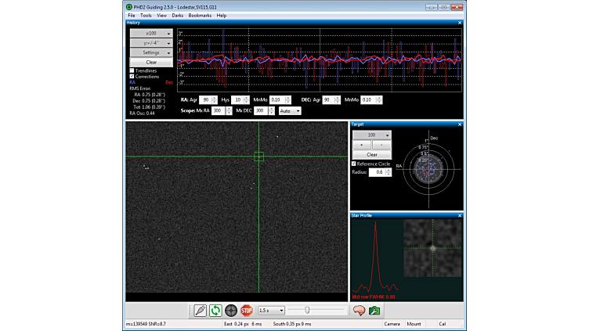This screenshot has width=589, height=331.
Task: Open advanced settings brain icon
Action: 360,310
